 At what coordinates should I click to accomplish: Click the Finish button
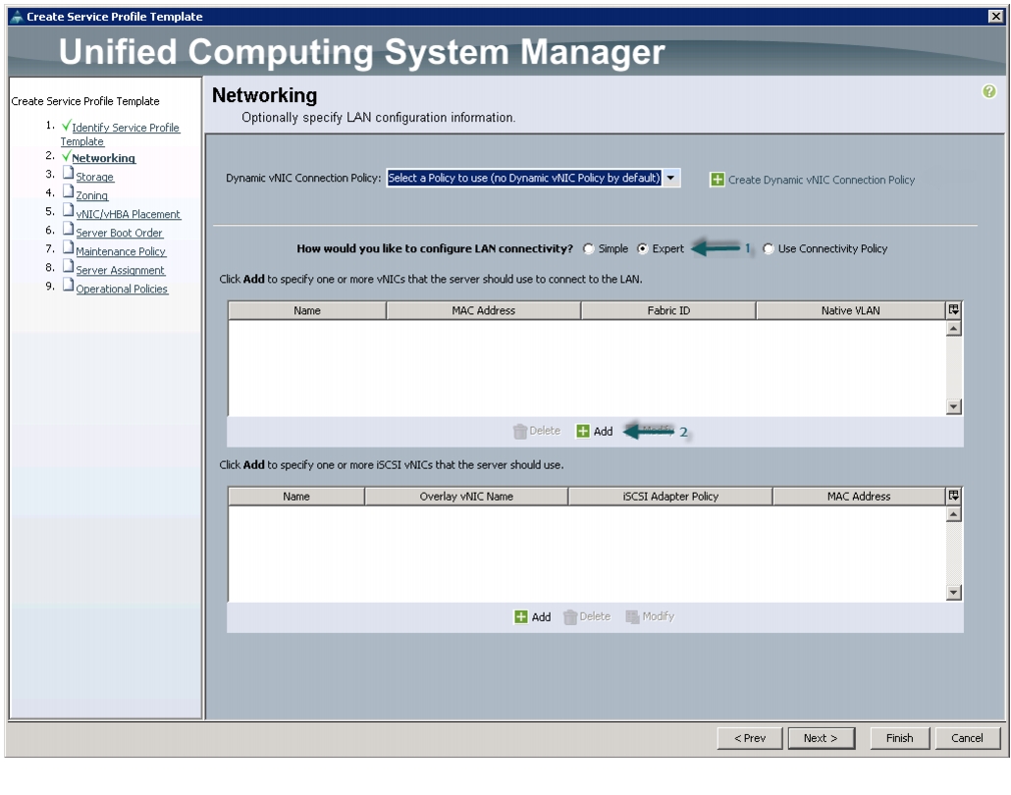(899, 738)
